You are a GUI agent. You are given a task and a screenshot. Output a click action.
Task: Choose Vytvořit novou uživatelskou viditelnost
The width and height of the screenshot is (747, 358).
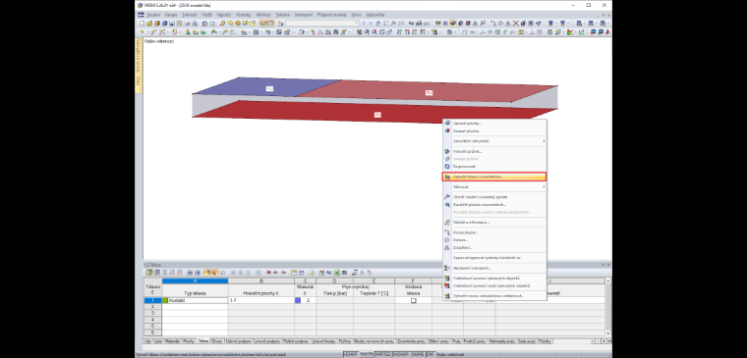tap(494, 296)
